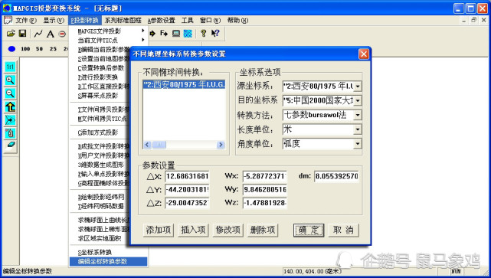Click the ellipsoid list horizontal scrollbar thumb

(x=159, y=145)
